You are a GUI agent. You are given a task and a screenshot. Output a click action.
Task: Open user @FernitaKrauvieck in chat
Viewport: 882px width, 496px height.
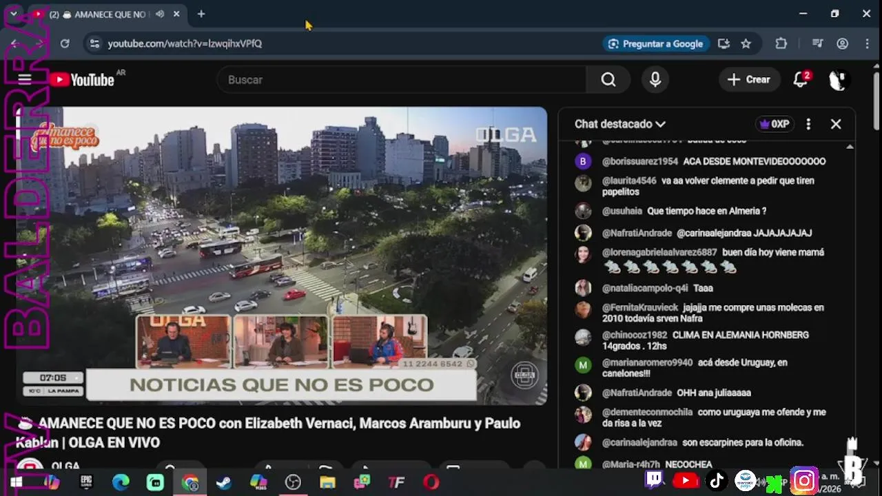click(x=639, y=307)
